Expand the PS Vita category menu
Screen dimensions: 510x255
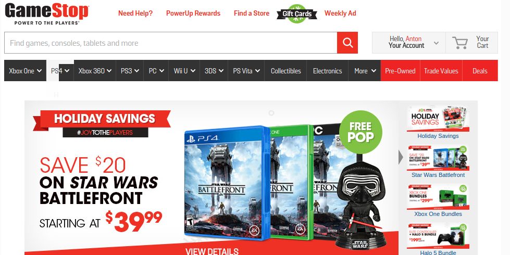pyautogui.click(x=246, y=70)
